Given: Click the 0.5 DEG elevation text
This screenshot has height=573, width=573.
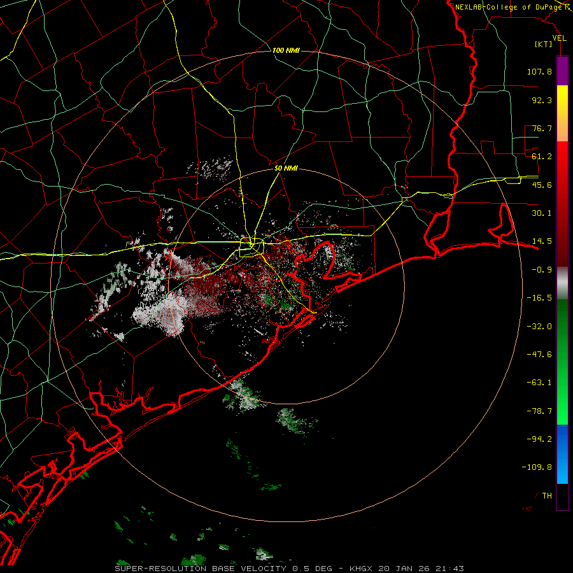Looking at the screenshot, I should (312, 569).
